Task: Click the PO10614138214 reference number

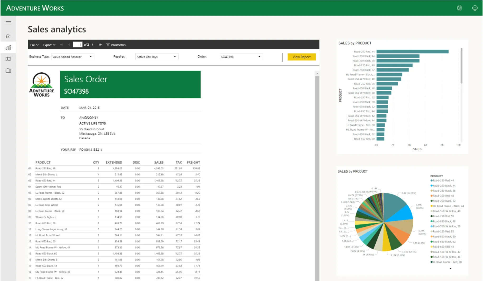Action: click(x=91, y=150)
